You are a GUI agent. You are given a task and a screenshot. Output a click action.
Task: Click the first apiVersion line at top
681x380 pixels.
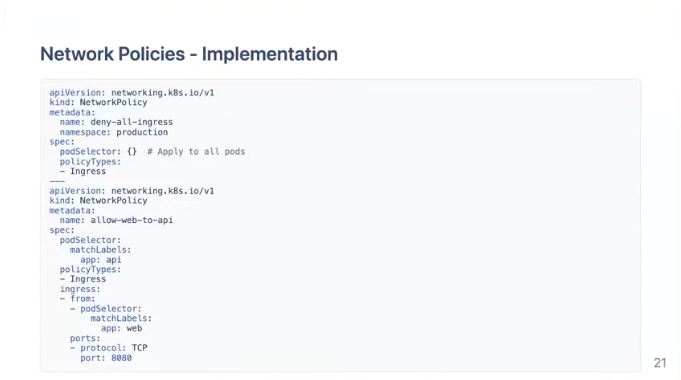(x=131, y=93)
